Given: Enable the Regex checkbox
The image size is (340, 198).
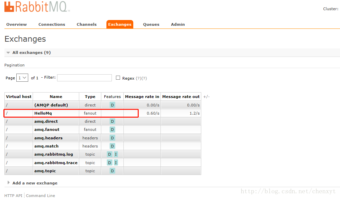Looking at the screenshot, I should [x=118, y=78].
